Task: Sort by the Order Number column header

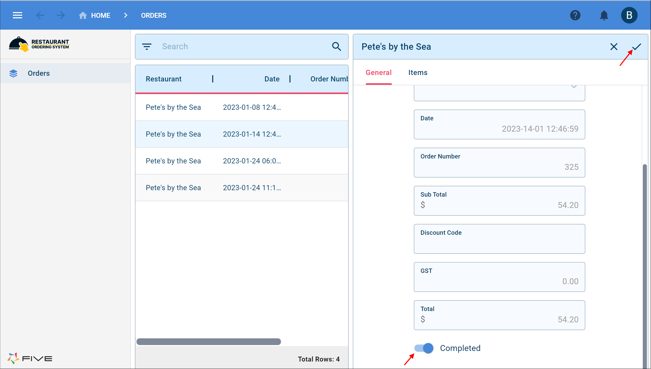Action: click(x=329, y=79)
